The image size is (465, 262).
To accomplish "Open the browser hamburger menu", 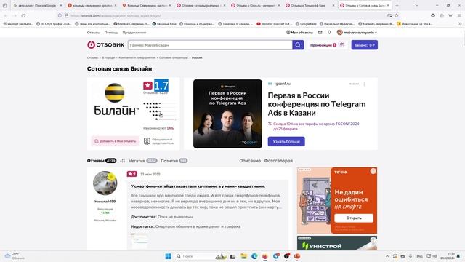I will (459, 15).
